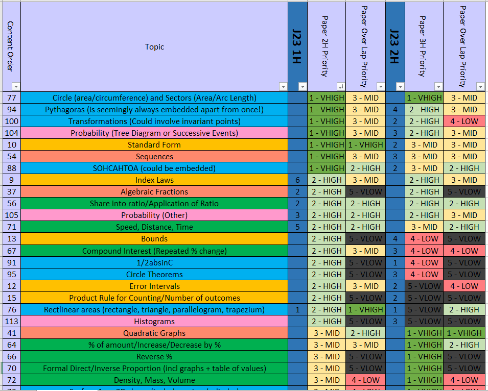This screenshot has height=391, width=488.
Task: Click the Speed, Distance, Time topic cell
Action: pos(154,227)
